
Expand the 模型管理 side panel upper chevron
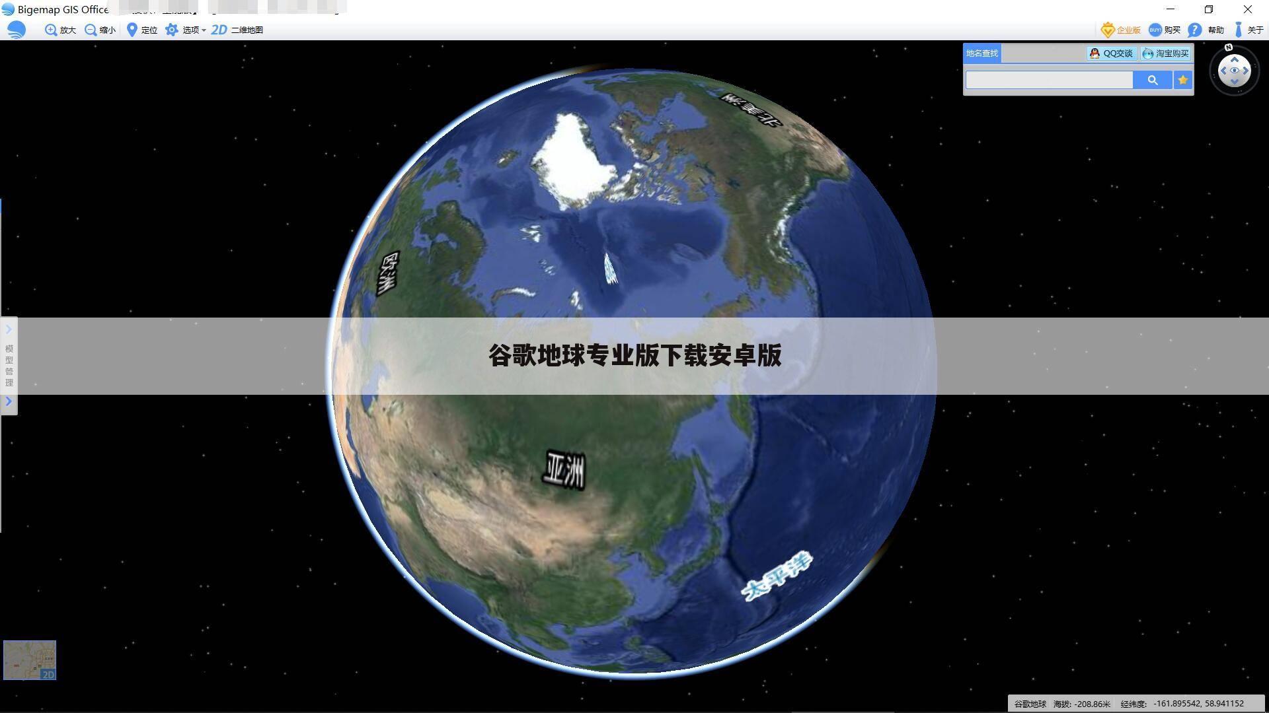[9, 329]
